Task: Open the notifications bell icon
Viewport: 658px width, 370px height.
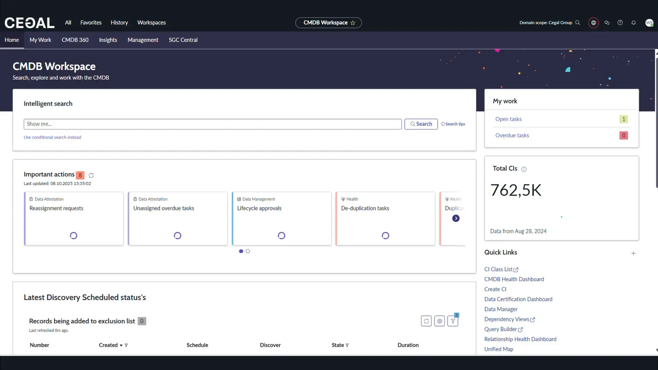Action: click(633, 23)
